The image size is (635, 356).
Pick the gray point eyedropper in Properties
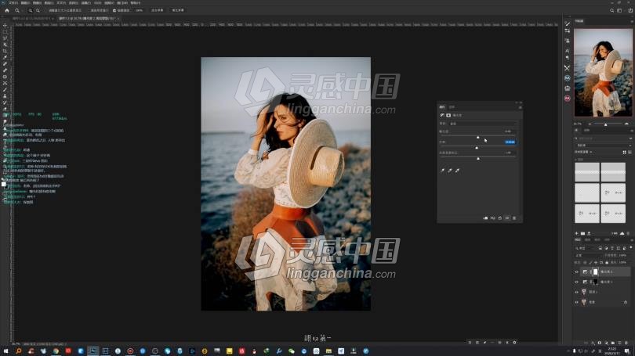pos(450,171)
